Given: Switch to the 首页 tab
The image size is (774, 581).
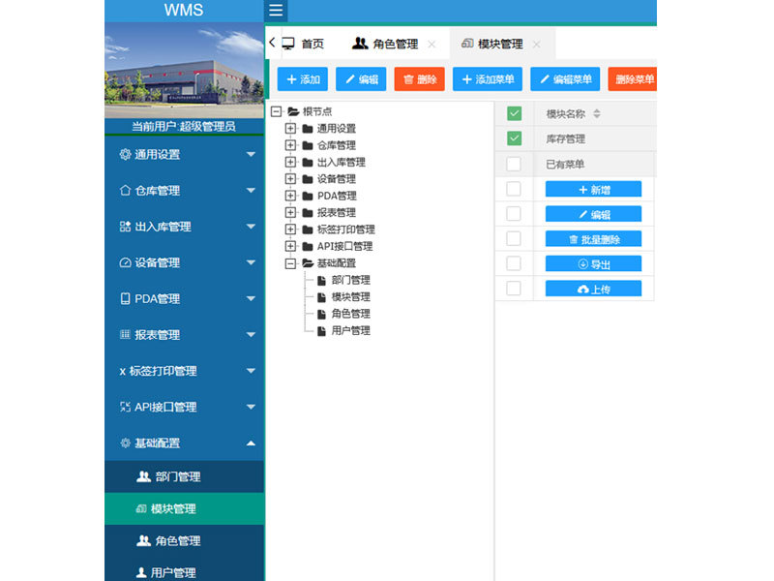Looking at the screenshot, I should click(x=303, y=44).
